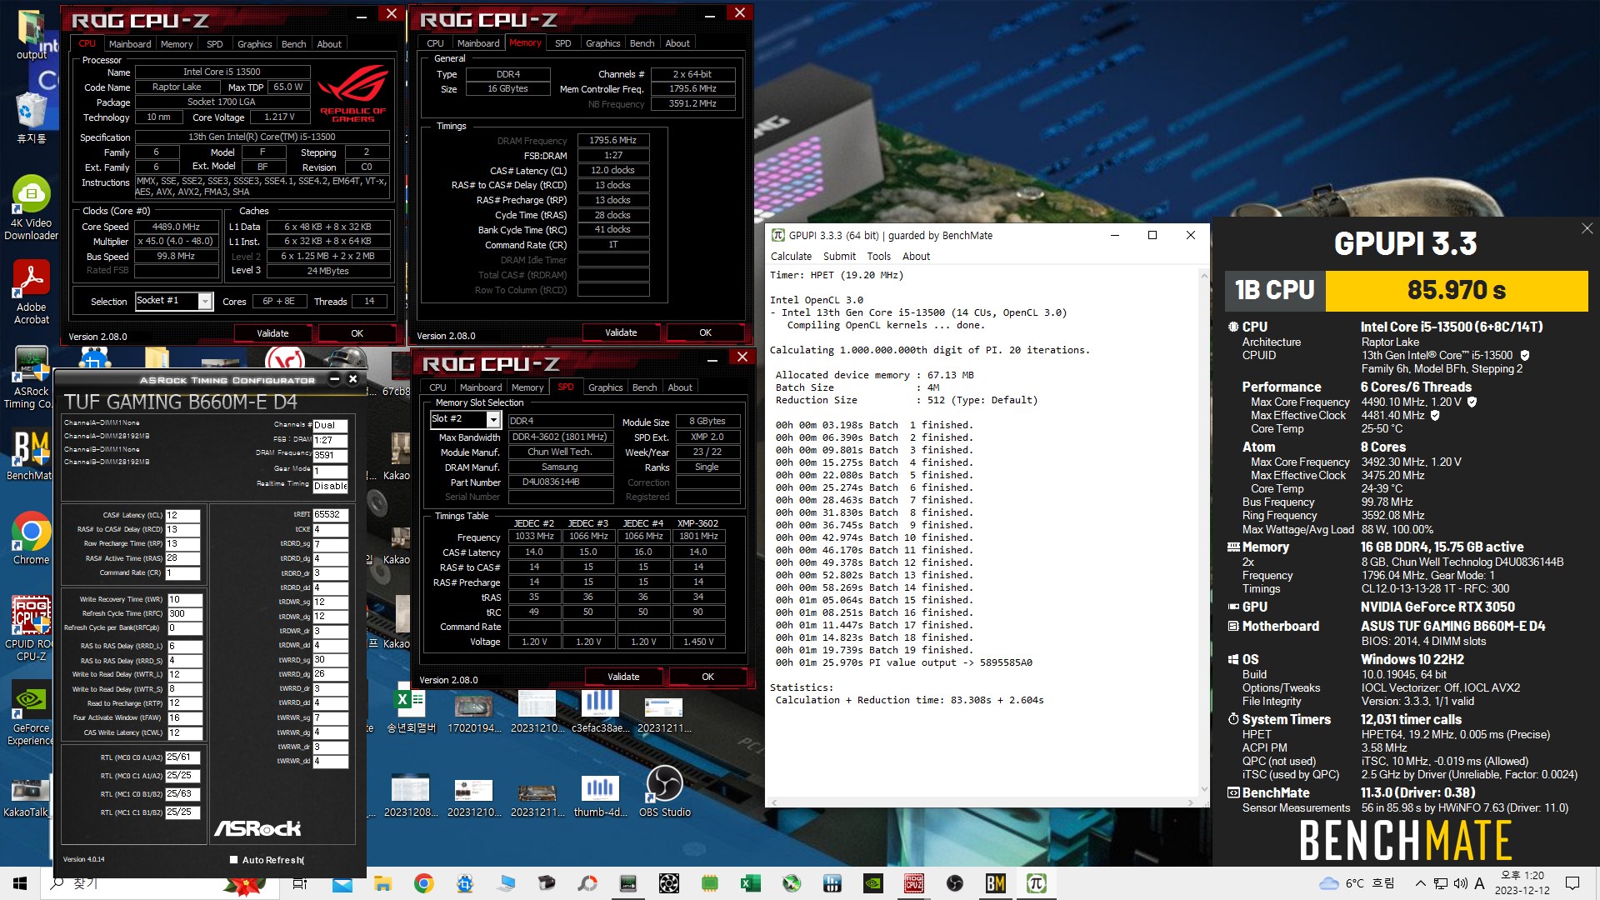1600x900 pixels.
Task: Open the fan control taskbar icon
Action: (x=668, y=883)
